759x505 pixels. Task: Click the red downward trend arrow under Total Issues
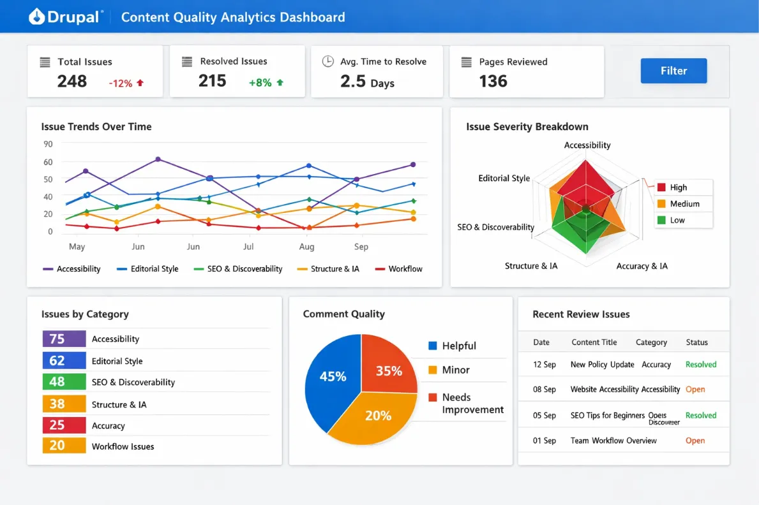point(139,82)
